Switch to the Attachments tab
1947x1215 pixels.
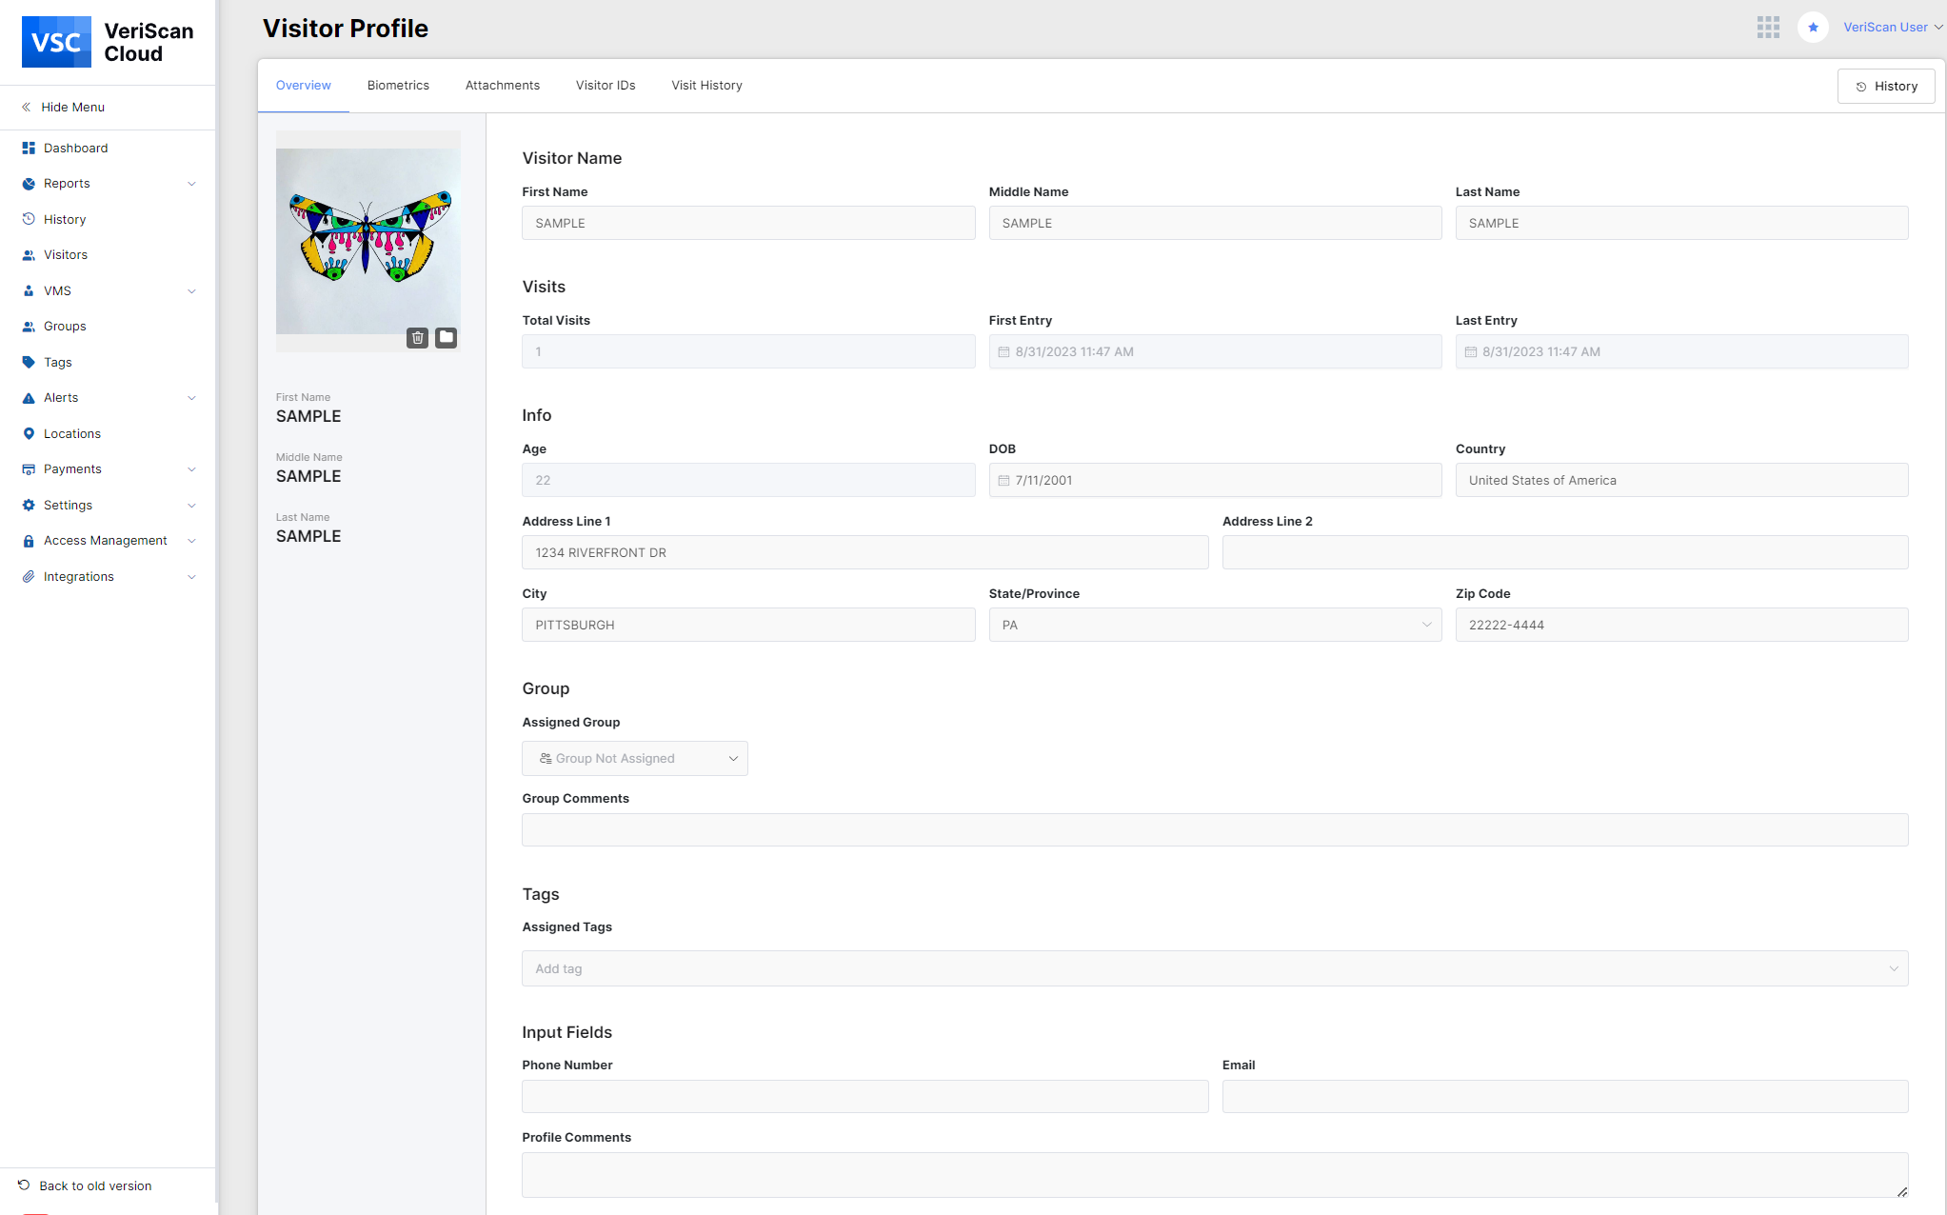tap(503, 86)
